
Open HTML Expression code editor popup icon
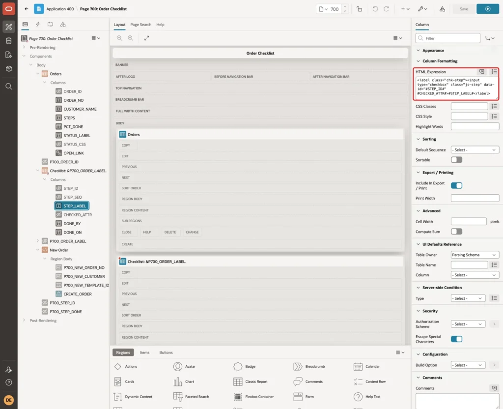tap(481, 72)
